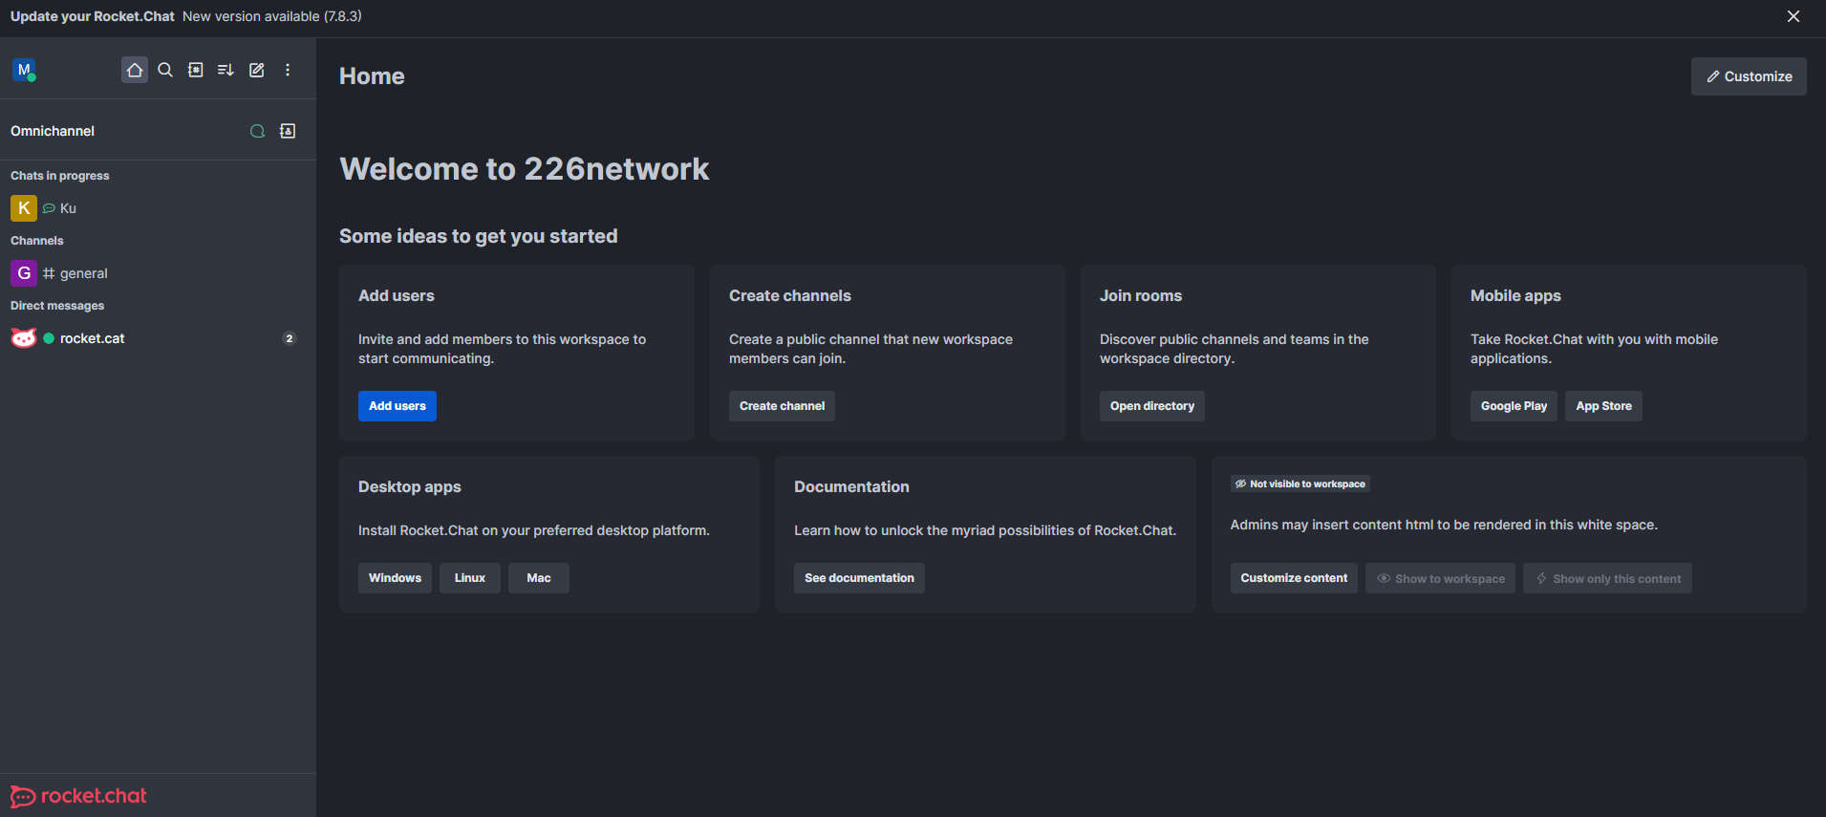Image resolution: width=1826 pixels, height=817 pixels.
Task: Click the Customize button
Action: tap(1749, 76)
